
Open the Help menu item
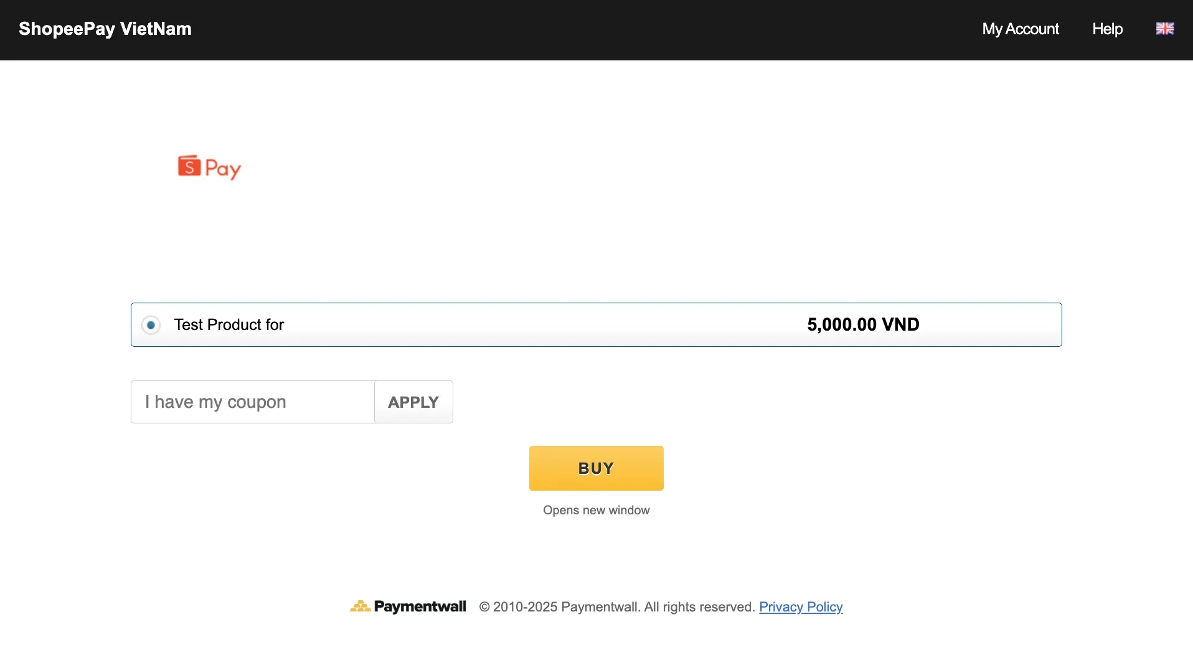coord(1107,29)
